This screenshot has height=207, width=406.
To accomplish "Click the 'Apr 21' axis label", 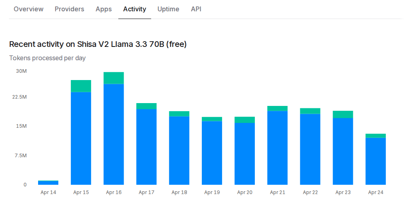I will [277, 192].
